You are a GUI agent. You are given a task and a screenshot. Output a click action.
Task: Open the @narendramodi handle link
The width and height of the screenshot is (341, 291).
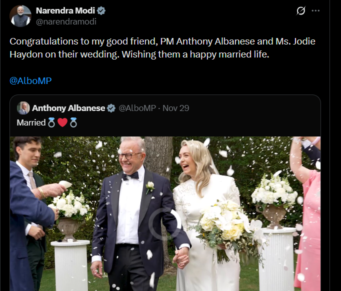[66, 21]
